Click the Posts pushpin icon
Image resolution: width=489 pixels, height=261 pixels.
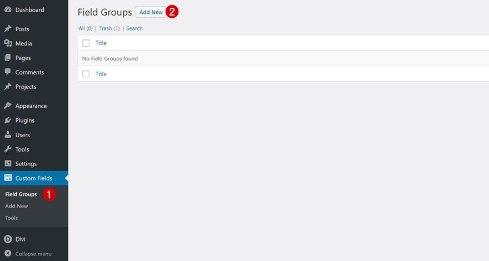(8, 29)
